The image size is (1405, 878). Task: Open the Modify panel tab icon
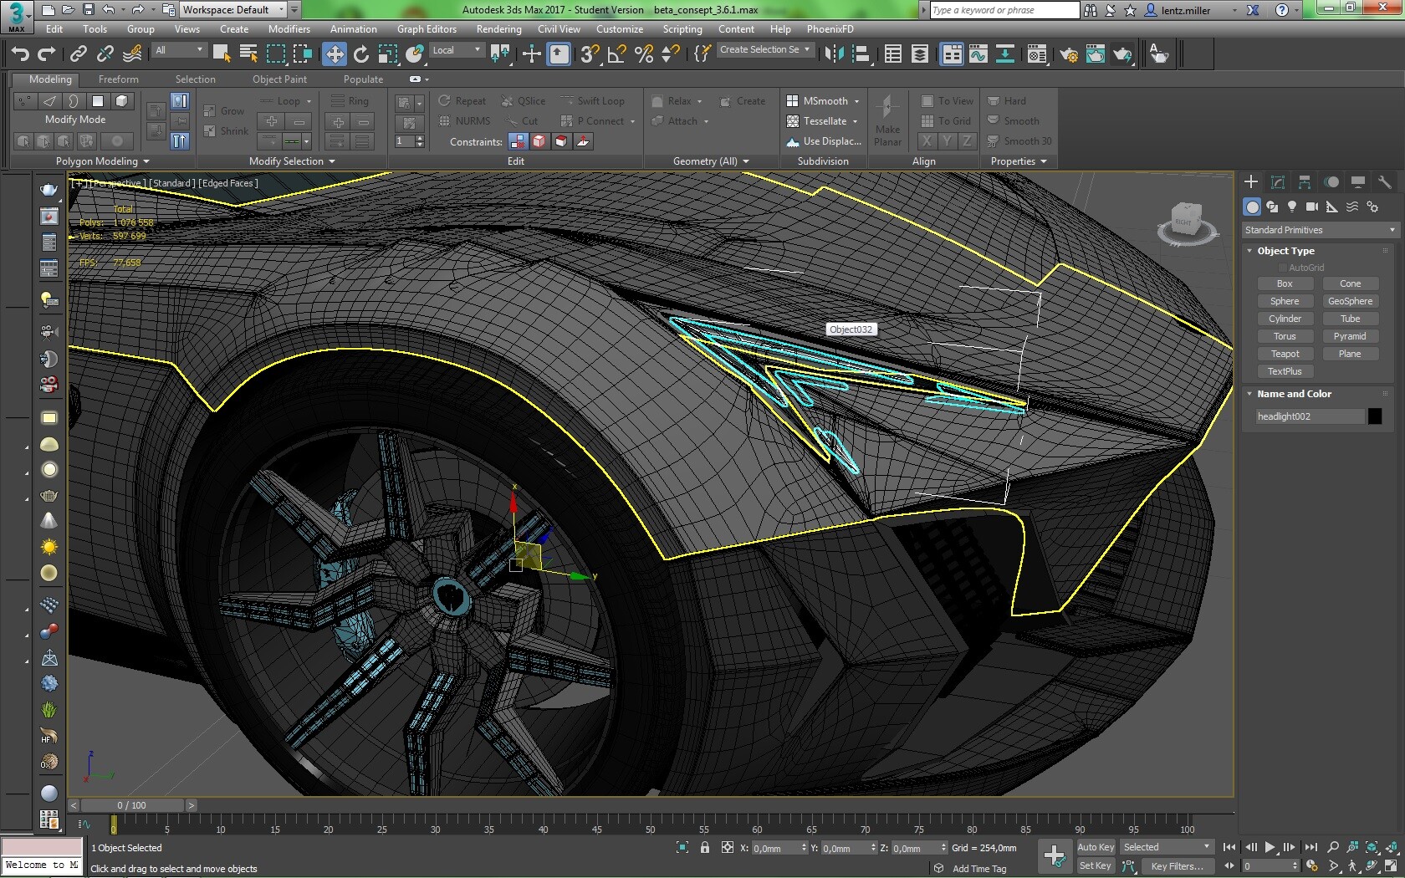(1278, 182)
